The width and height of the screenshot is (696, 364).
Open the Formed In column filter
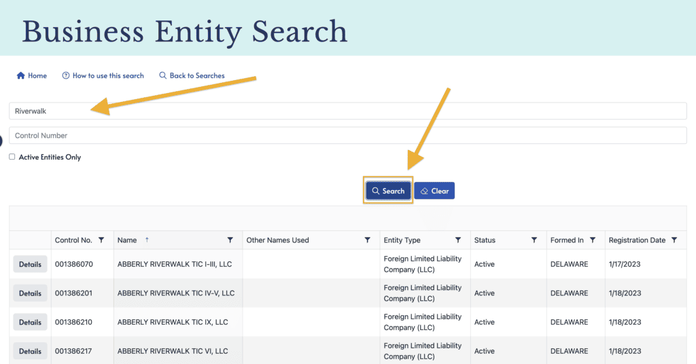click(593, 240)
